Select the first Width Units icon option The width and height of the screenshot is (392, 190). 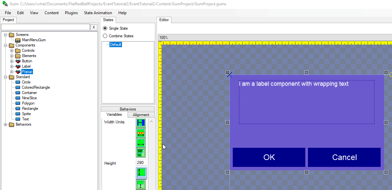141,123
